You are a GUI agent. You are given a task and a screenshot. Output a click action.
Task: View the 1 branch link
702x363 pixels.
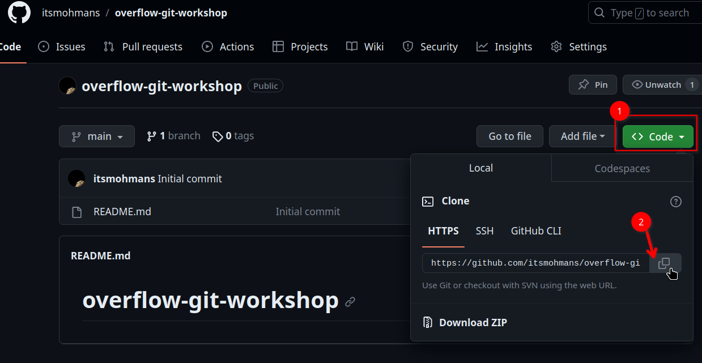click(173, 136)
